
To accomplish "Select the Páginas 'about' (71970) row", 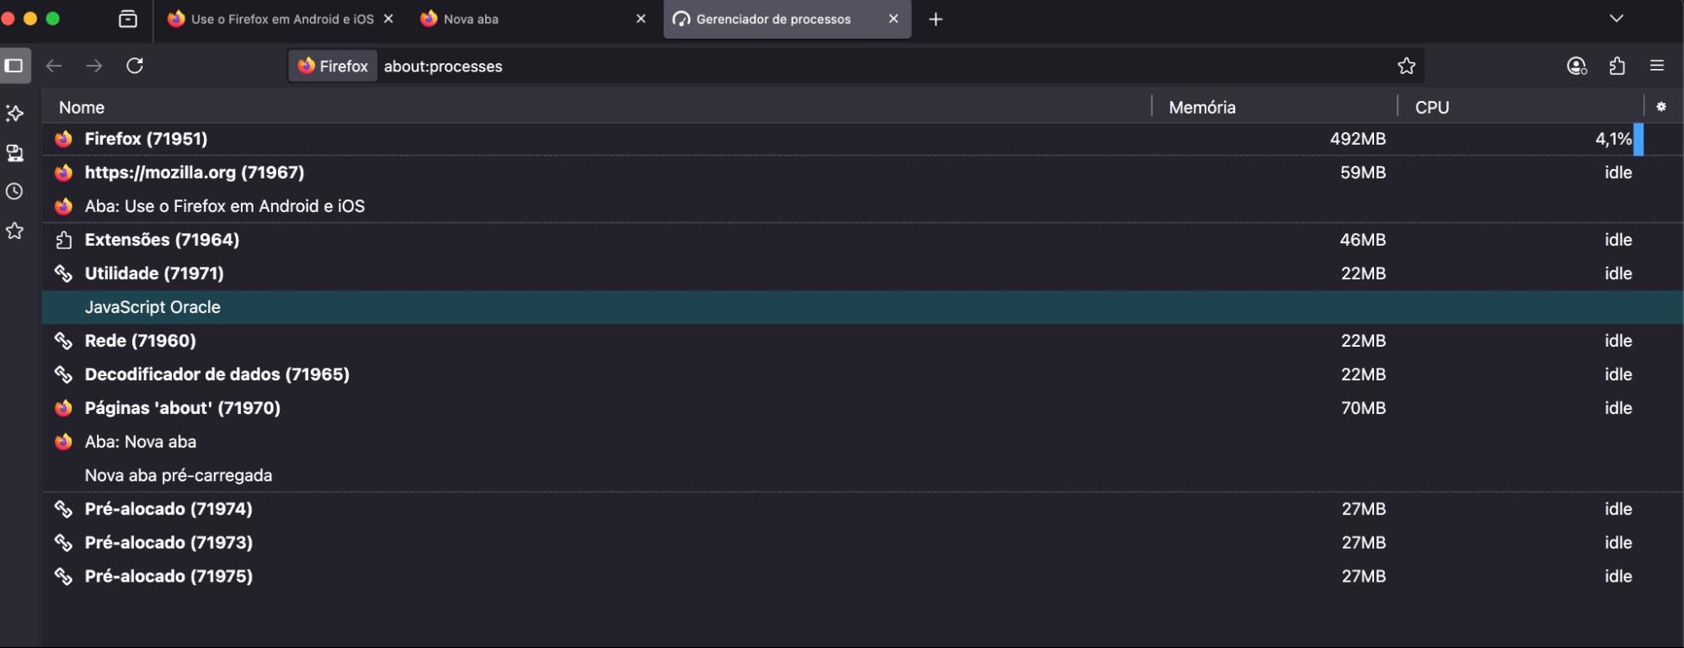I will click(863, 408).
